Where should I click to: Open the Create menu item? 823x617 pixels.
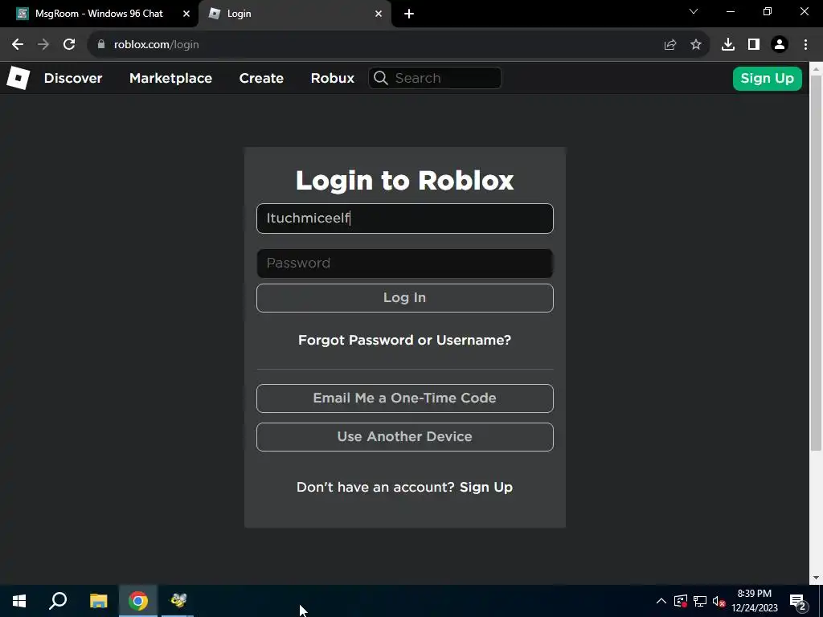pos(261,78)
